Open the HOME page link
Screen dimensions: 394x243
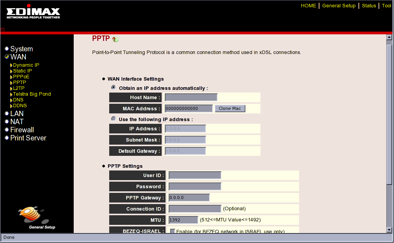click(x=308, y=5)
